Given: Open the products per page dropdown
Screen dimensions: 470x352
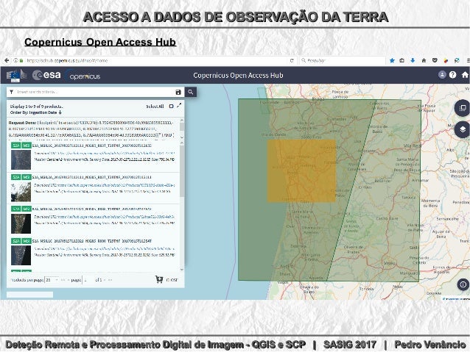Looking at the screenshot, I should pos(52,280).
